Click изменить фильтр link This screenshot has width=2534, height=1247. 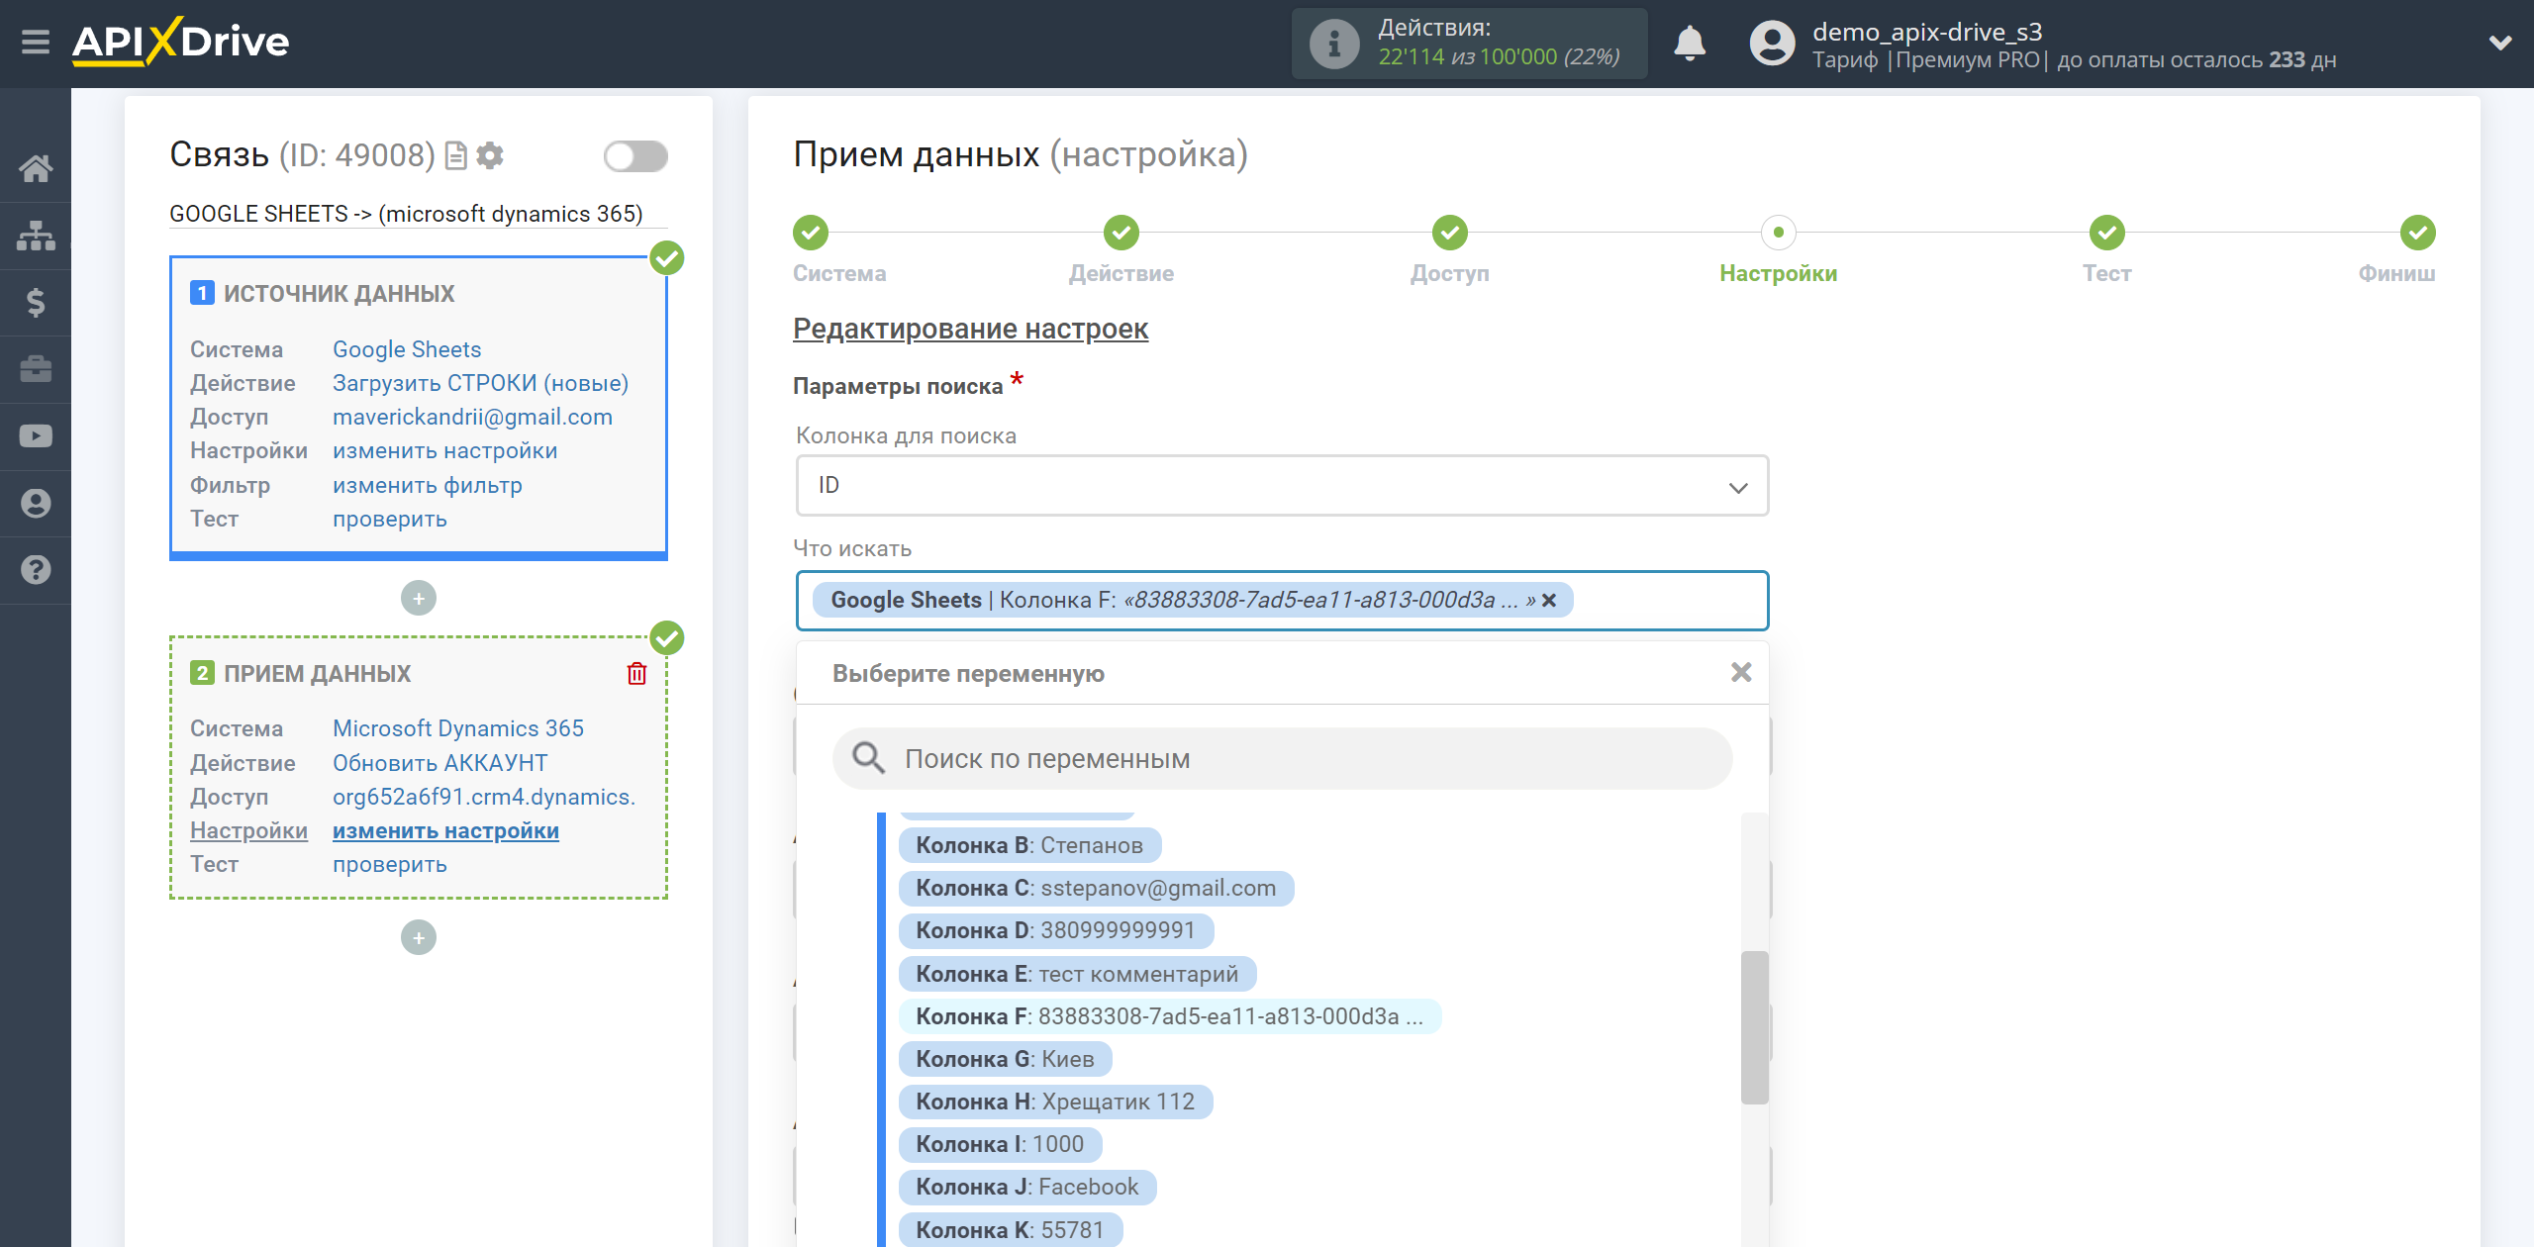[x=427, y=485]
